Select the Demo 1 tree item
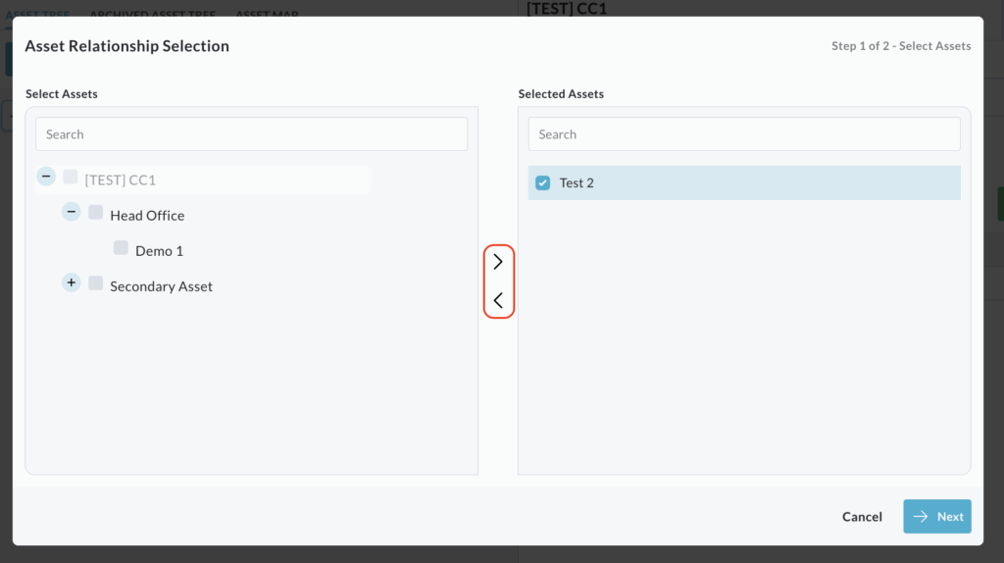The width and height of the screenshot is (1004, 563). [x=160, y=251]
